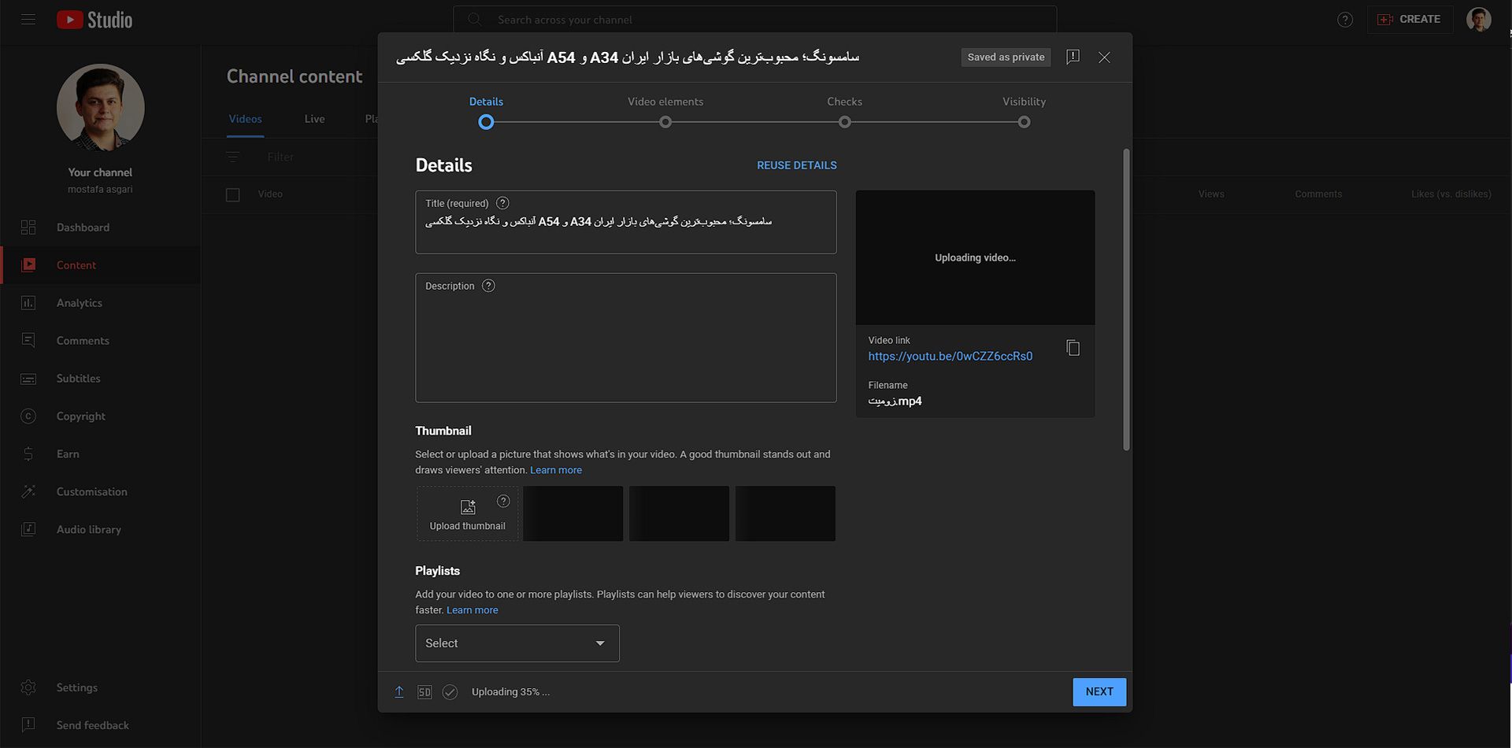Open Earn in the sidebar
The height and width of the screenshot is (748, 1512).
[x=100, y=454]
